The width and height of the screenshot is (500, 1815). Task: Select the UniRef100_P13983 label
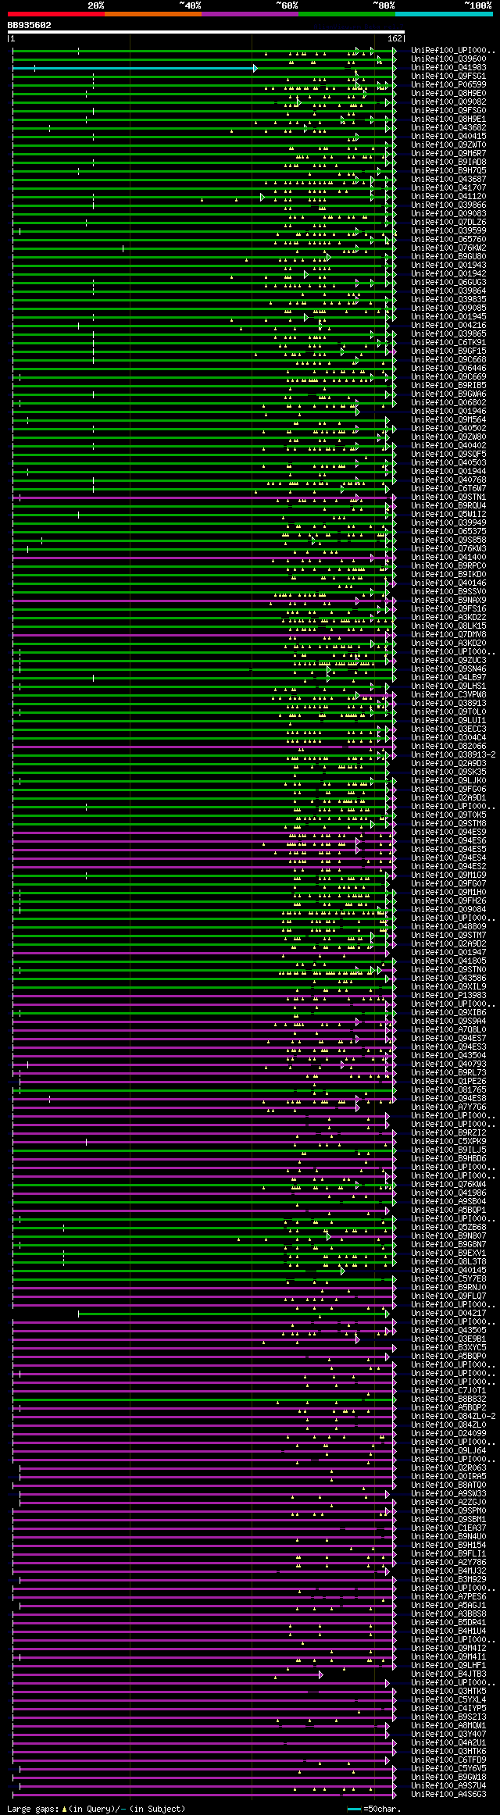pyautogui.click(x=448, y=996)
